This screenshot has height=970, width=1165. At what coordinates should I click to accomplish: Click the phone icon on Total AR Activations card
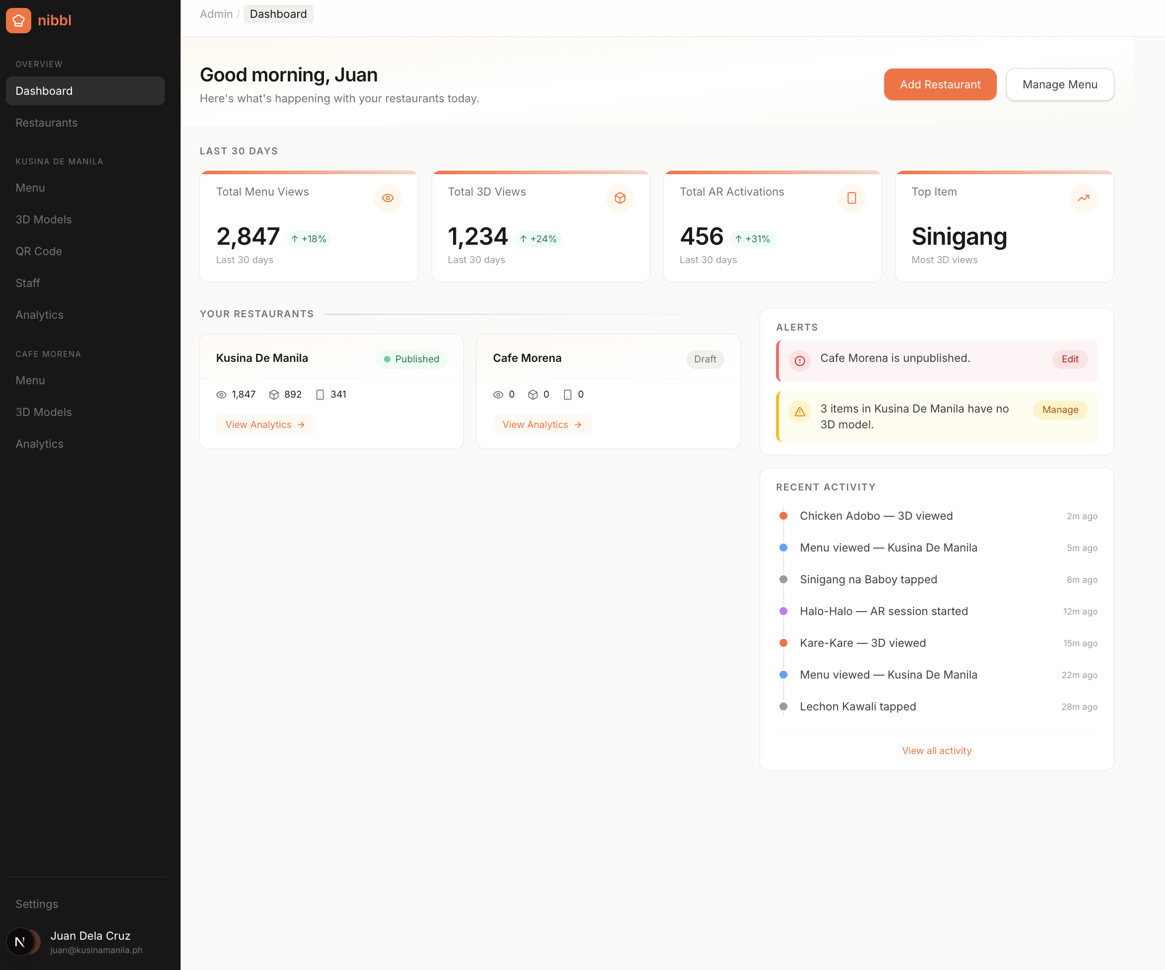click(x=851, y=198)
